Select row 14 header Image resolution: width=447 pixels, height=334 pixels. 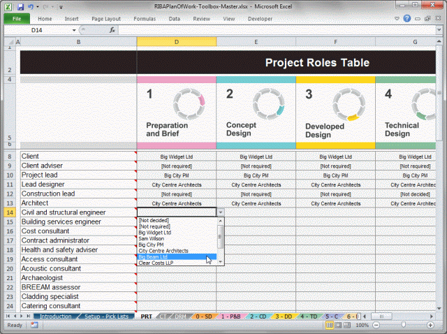[x=9, y=212]
